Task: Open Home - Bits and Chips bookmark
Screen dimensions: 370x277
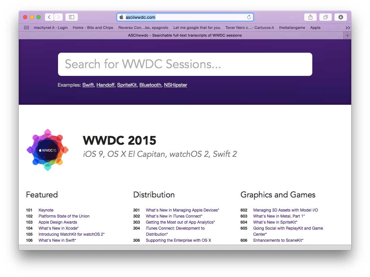Action: (93, 28)
